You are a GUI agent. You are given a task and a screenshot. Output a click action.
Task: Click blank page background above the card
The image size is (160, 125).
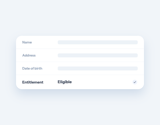point(80,17)
